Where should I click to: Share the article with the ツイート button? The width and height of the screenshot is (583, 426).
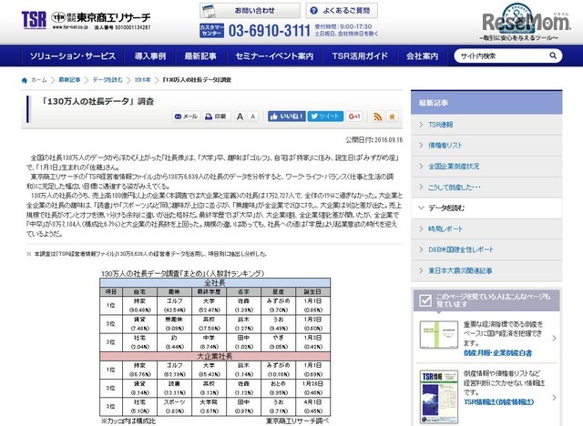click(x=324, y=117)
